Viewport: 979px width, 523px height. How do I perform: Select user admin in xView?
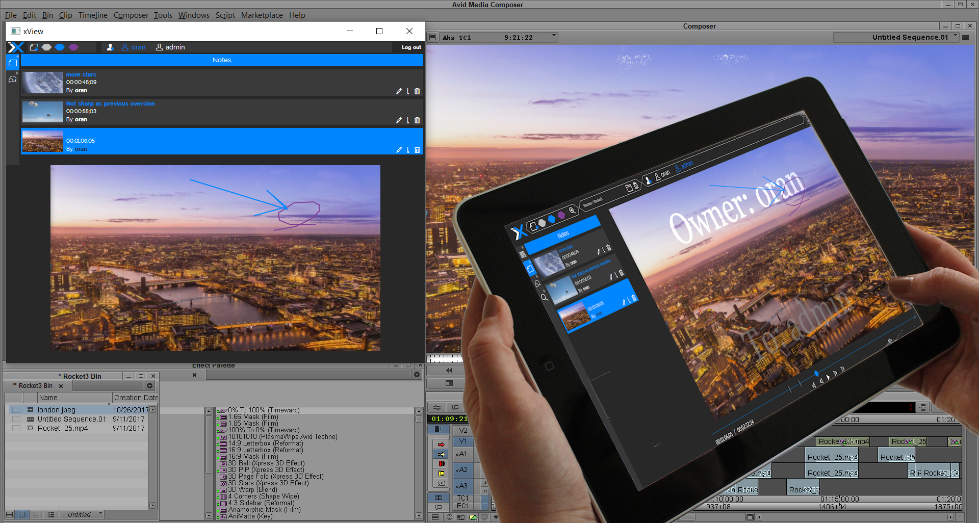coord(170,47)
